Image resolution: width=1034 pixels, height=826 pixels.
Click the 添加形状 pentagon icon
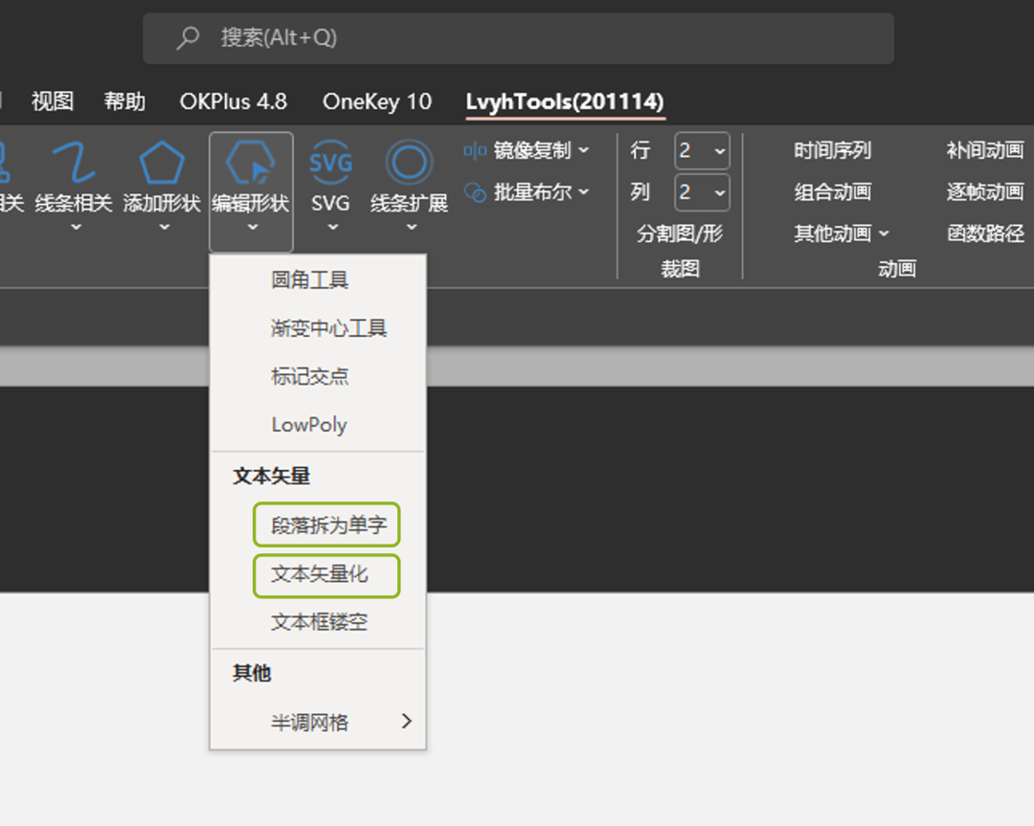point(162,162)
